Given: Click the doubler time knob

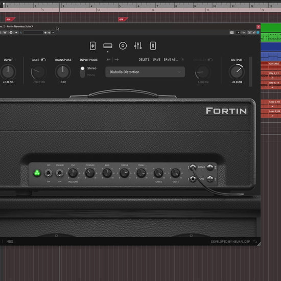Looking at the screenshot, I should pyautogui.click(x=202, y=72).
